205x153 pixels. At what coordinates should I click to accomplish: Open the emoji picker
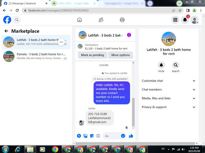[123, 136]
